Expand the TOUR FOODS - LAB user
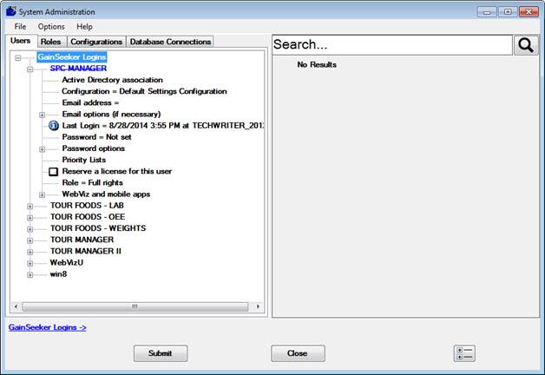Screen dimensions: 545x375 30,206
